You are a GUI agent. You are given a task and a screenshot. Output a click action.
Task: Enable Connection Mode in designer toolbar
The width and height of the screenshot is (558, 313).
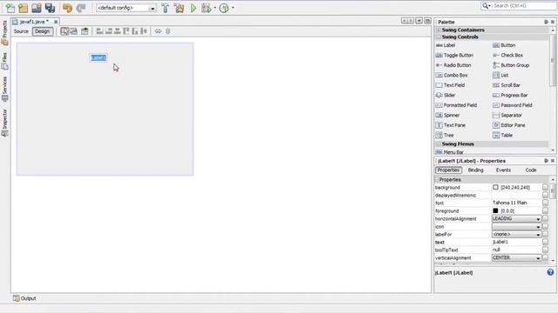click(x=73, y=31)
